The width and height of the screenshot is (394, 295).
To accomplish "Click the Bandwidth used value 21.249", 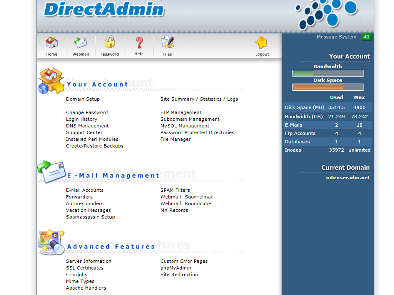I will pyautogui.click(x=336, y=117).
